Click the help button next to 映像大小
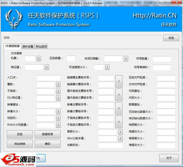183x167 pixels. [x=58, y=112]
